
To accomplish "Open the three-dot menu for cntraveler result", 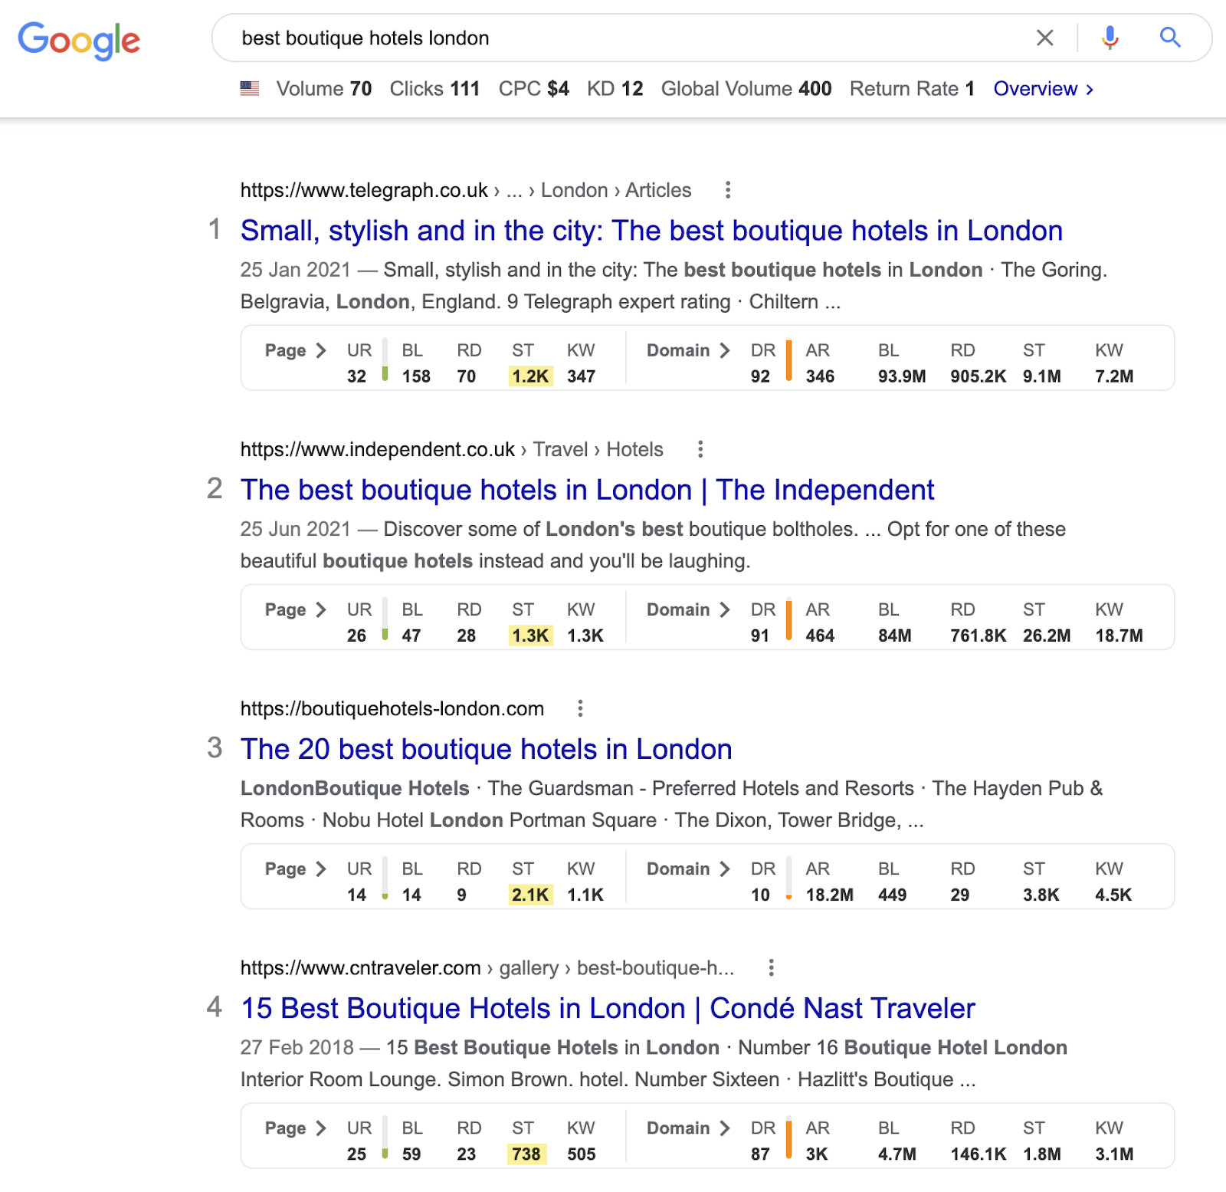I will 771,967.
